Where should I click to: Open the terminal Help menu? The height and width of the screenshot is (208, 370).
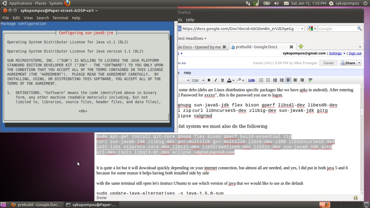[76, 18]
